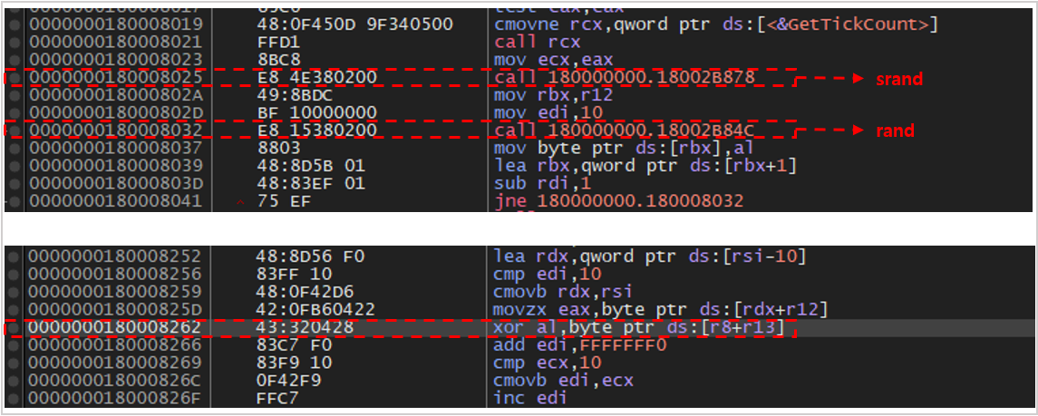1038x416 pixels.
Task: Select the call rcx instruction
Action: [x=527, y=42]
